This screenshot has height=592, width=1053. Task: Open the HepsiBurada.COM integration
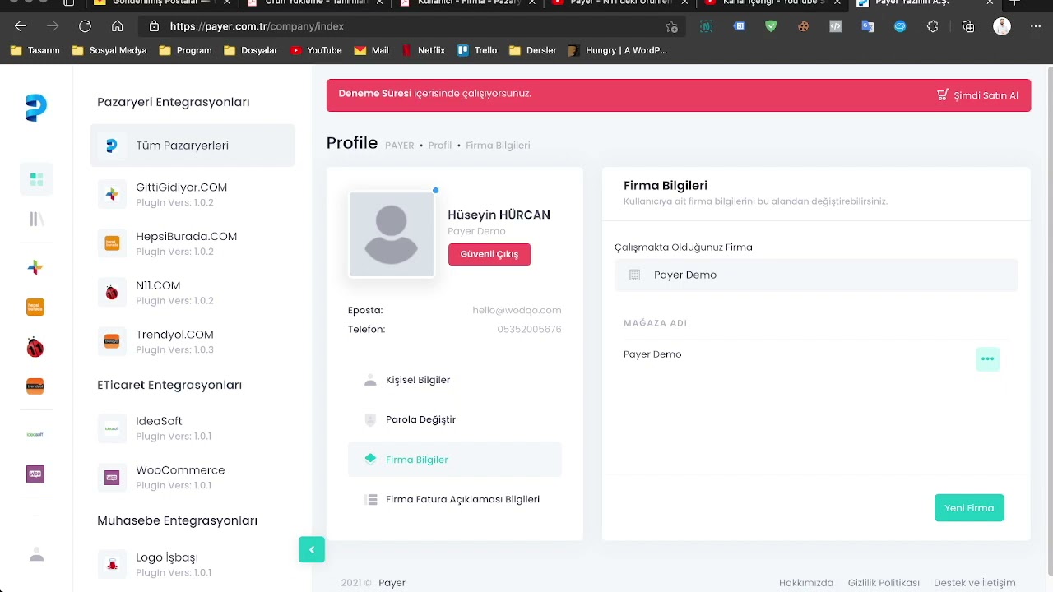pyautogui.click(x=193, y=243)
